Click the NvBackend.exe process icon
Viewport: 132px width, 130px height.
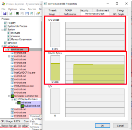click(x=22, y=106)
